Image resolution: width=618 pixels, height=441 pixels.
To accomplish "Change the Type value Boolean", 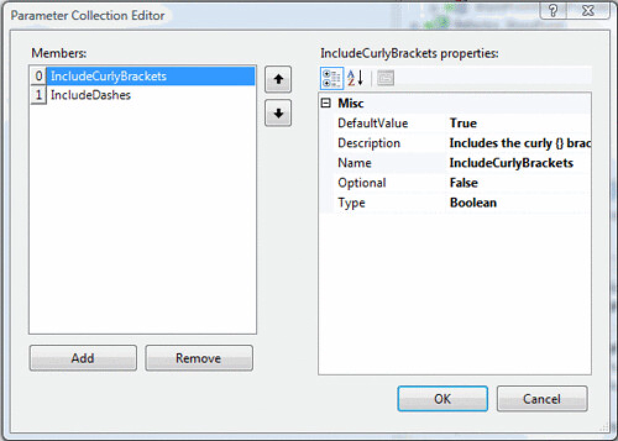I will tap(519, 203).
